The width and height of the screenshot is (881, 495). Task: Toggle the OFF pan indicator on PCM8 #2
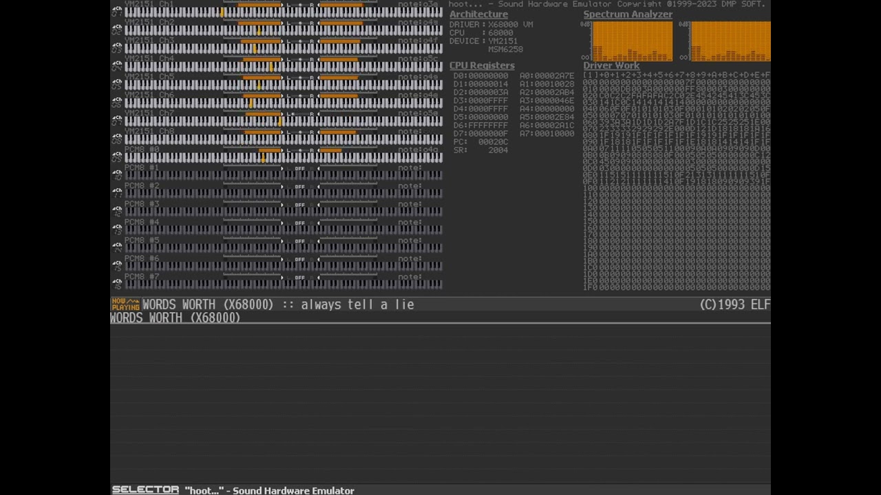(299, 186)
